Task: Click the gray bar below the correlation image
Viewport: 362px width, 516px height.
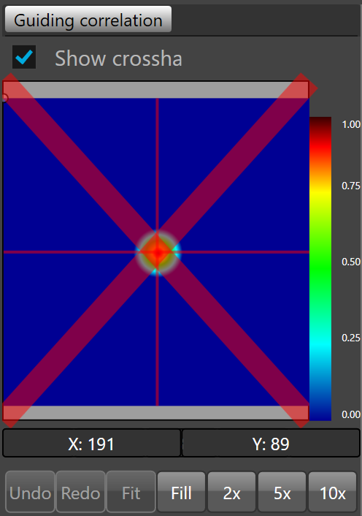Action: [x=156, y=413]
